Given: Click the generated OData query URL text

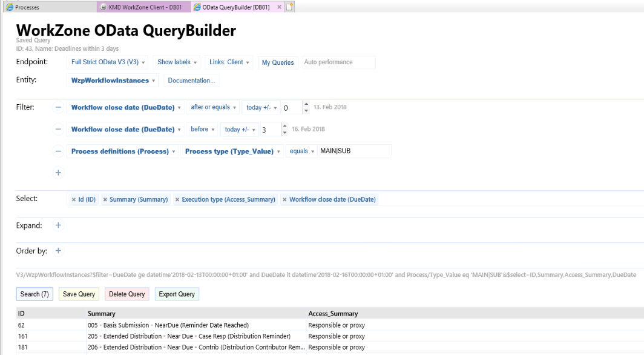Looking at the screenshot, I should [x=326, y=274].
